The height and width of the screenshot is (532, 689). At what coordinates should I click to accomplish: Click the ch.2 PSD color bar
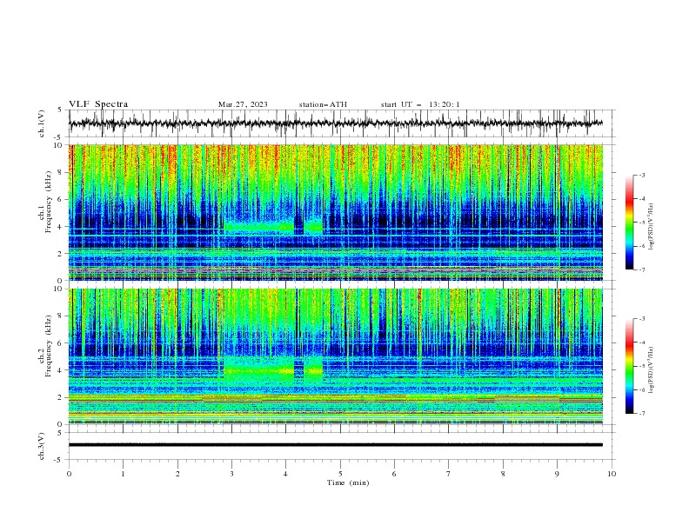(x=630, y=366)
